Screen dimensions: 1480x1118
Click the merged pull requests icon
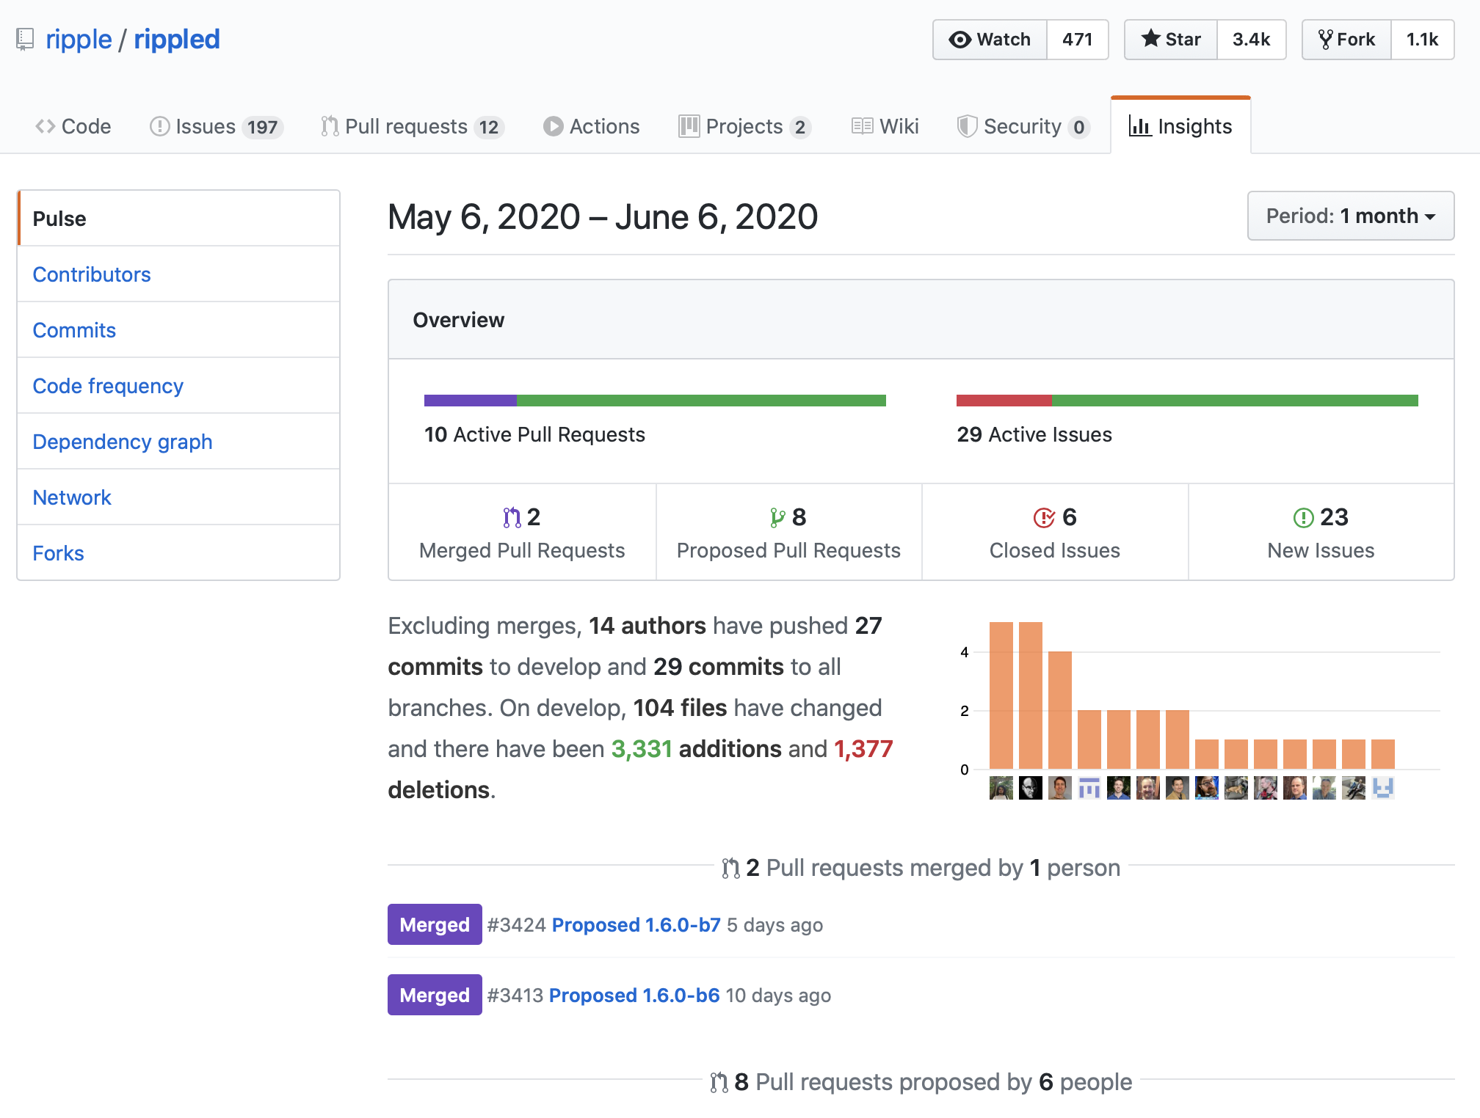(512, 518)
